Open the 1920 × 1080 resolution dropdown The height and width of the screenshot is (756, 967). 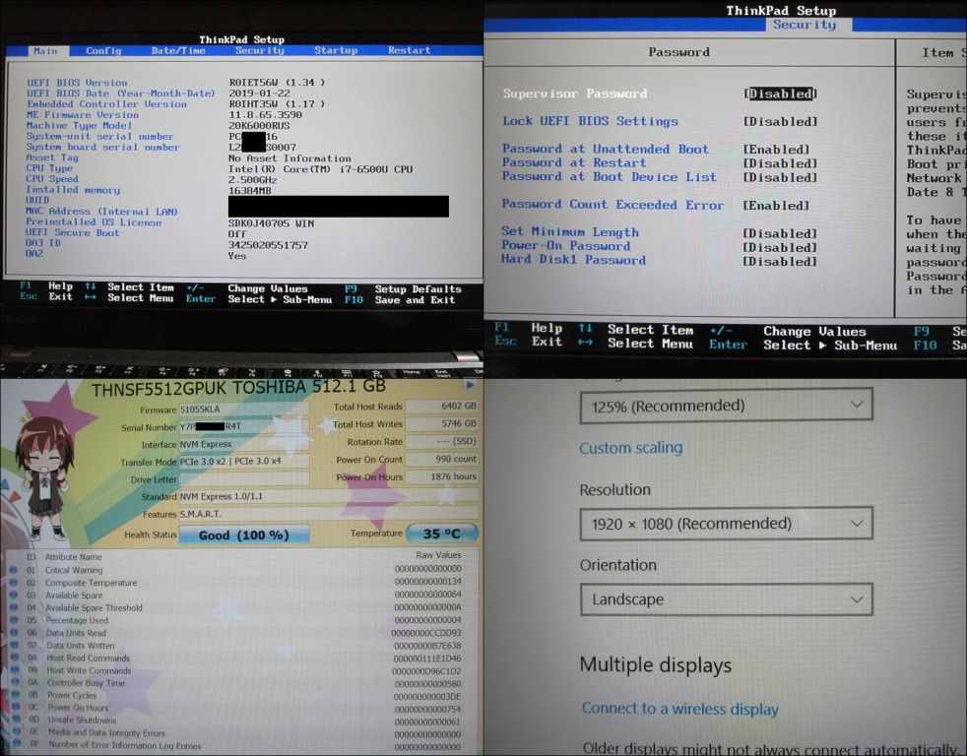click(727, 524)
